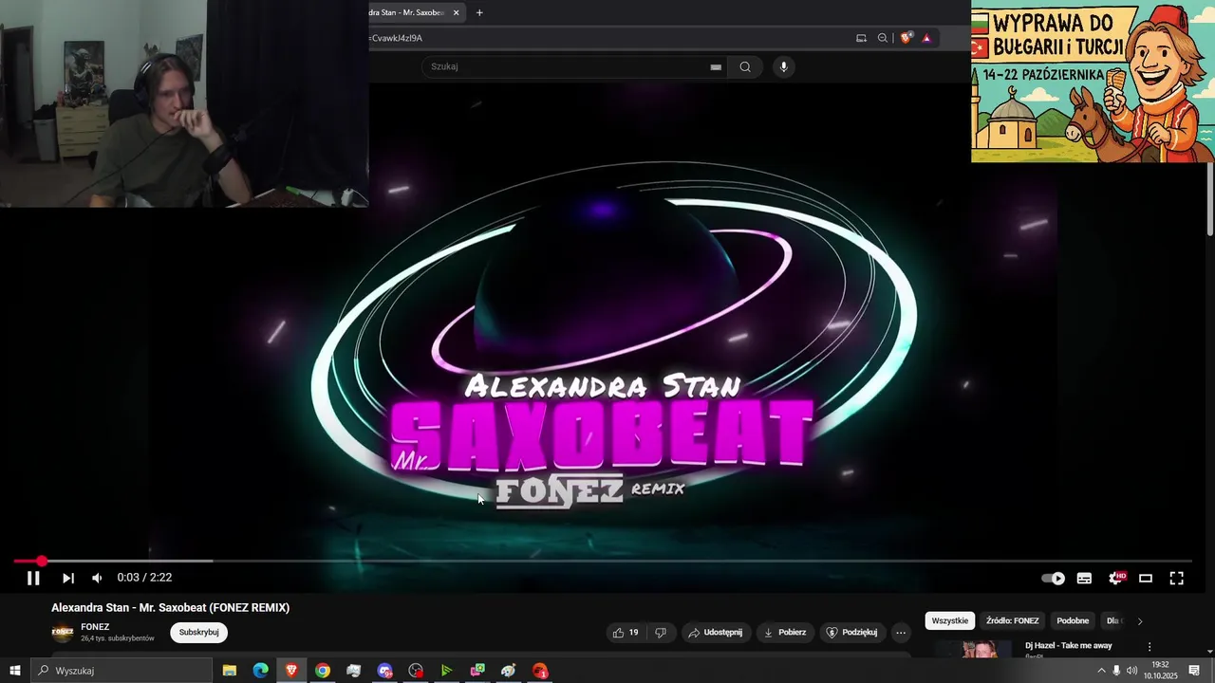
Task: Pause the YouTube video
Action: (x=33, y=578)
